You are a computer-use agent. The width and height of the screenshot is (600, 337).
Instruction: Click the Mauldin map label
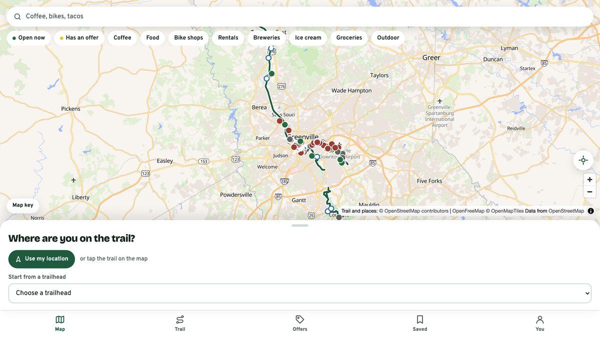[369, 205]
